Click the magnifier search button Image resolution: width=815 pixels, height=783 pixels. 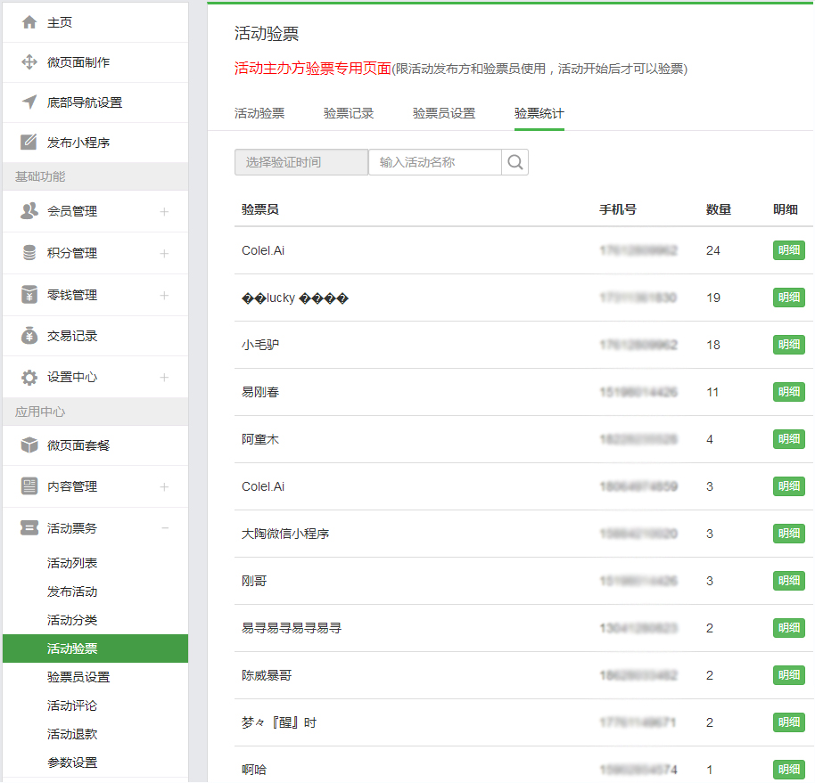pyautogui.click(x=515, y=162)
